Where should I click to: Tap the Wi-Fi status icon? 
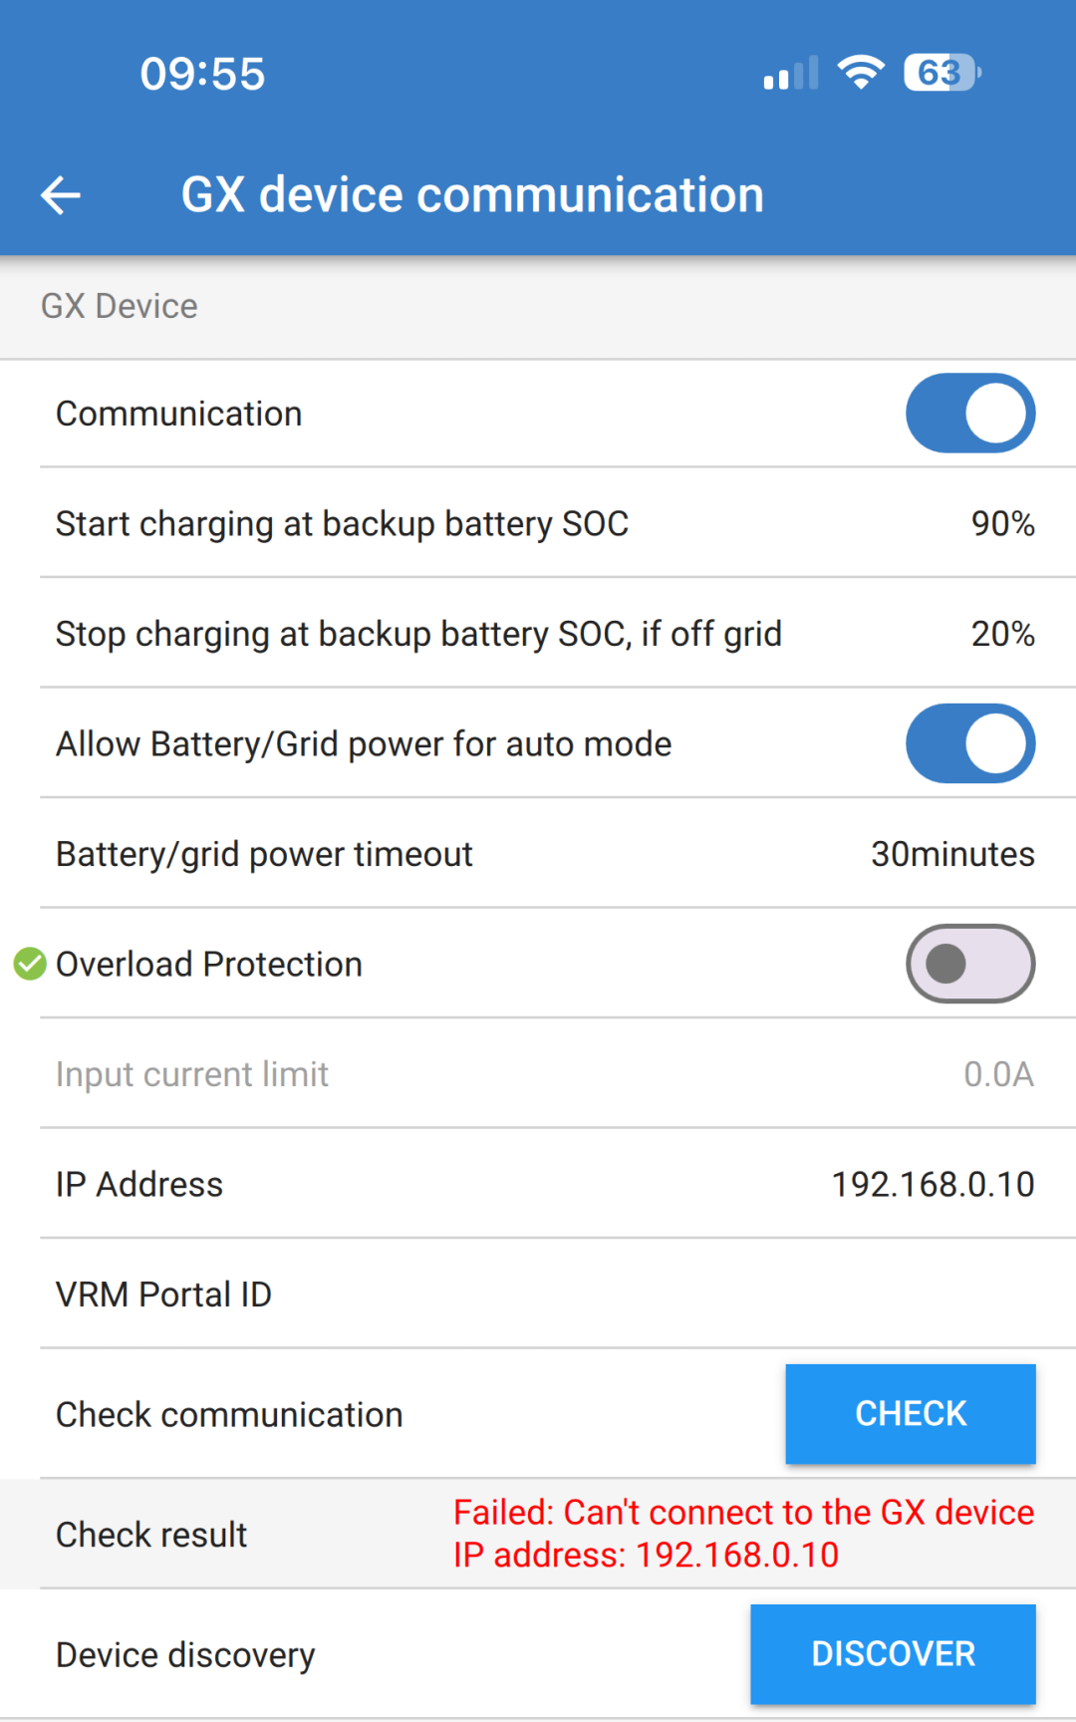click(x=861, y=73)
